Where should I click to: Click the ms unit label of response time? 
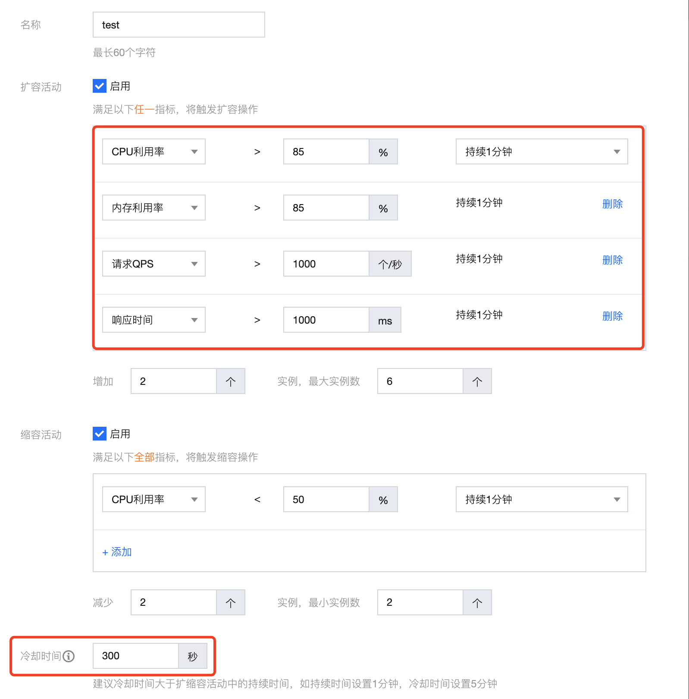[385, 320]
